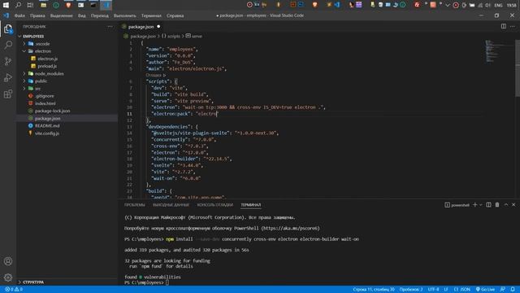
Task: Open the Manage gear icon
Action: coord(8,278)
